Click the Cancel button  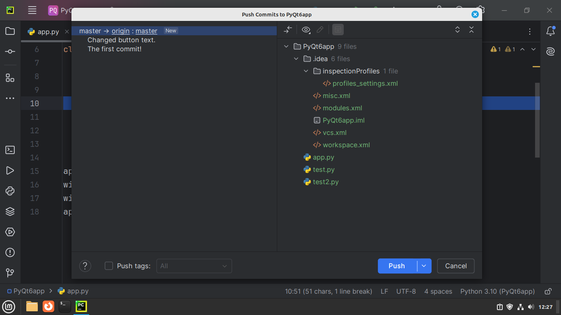456,266
